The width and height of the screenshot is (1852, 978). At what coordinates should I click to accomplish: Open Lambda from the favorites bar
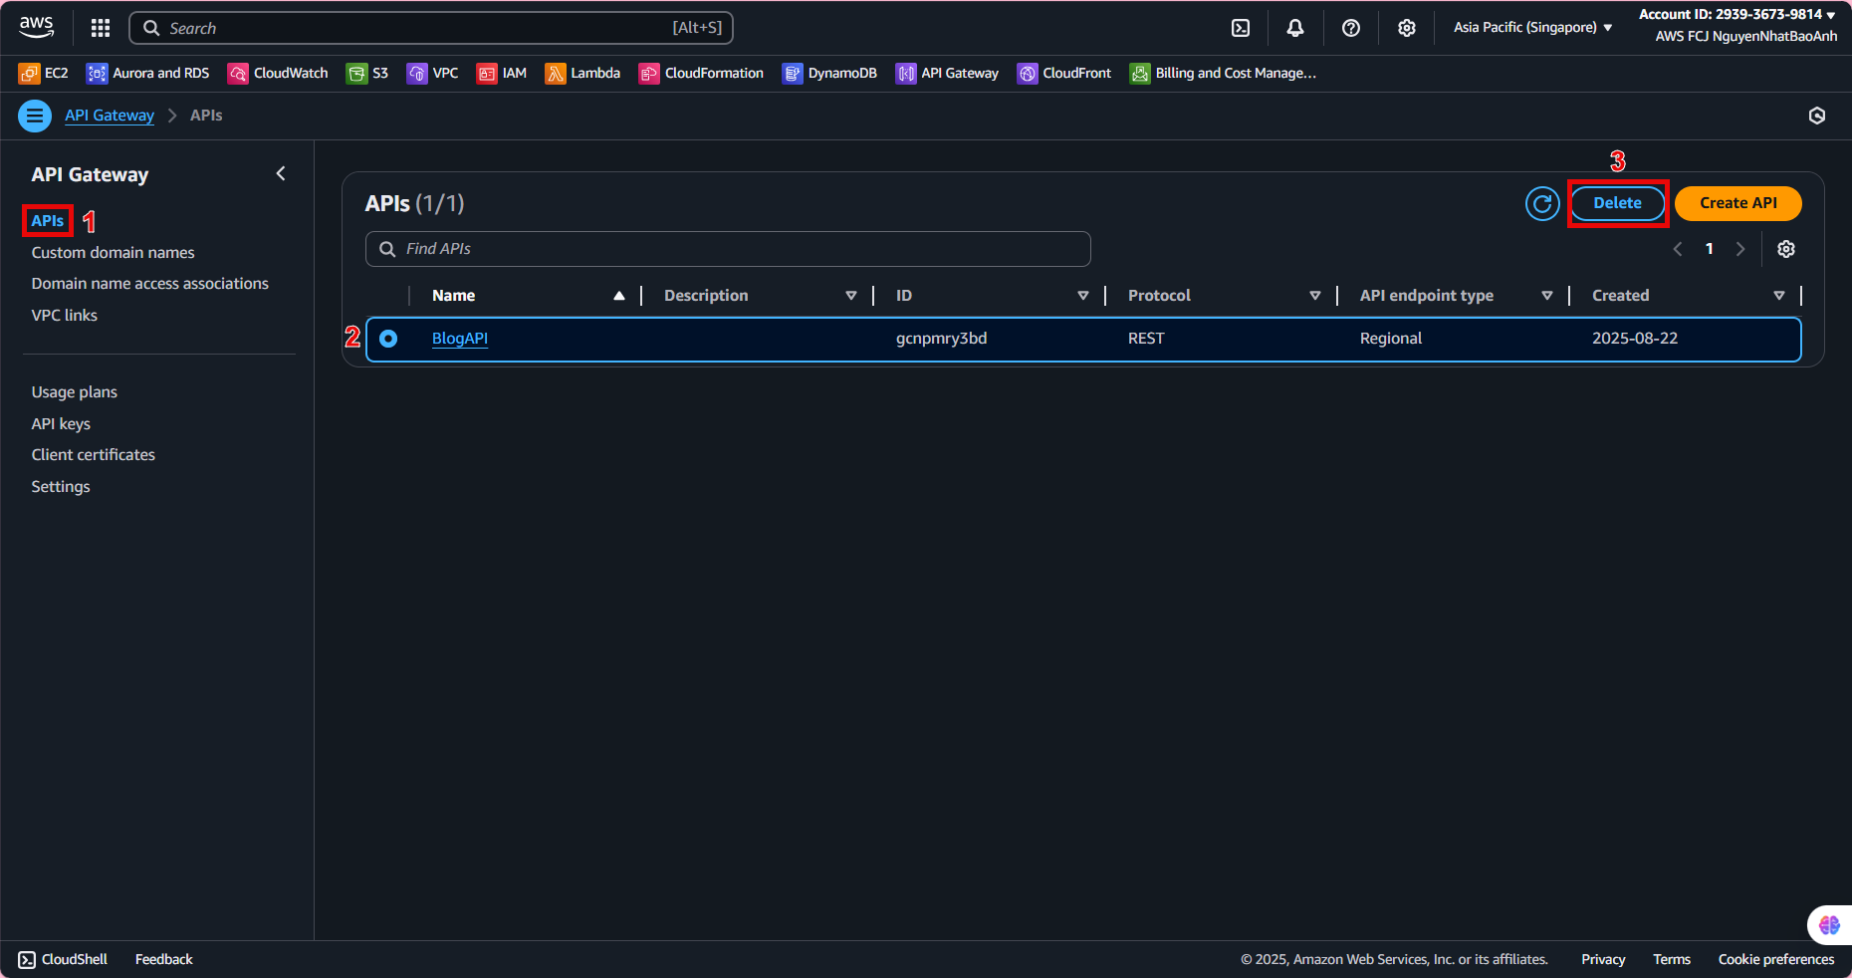coord(582,73)
